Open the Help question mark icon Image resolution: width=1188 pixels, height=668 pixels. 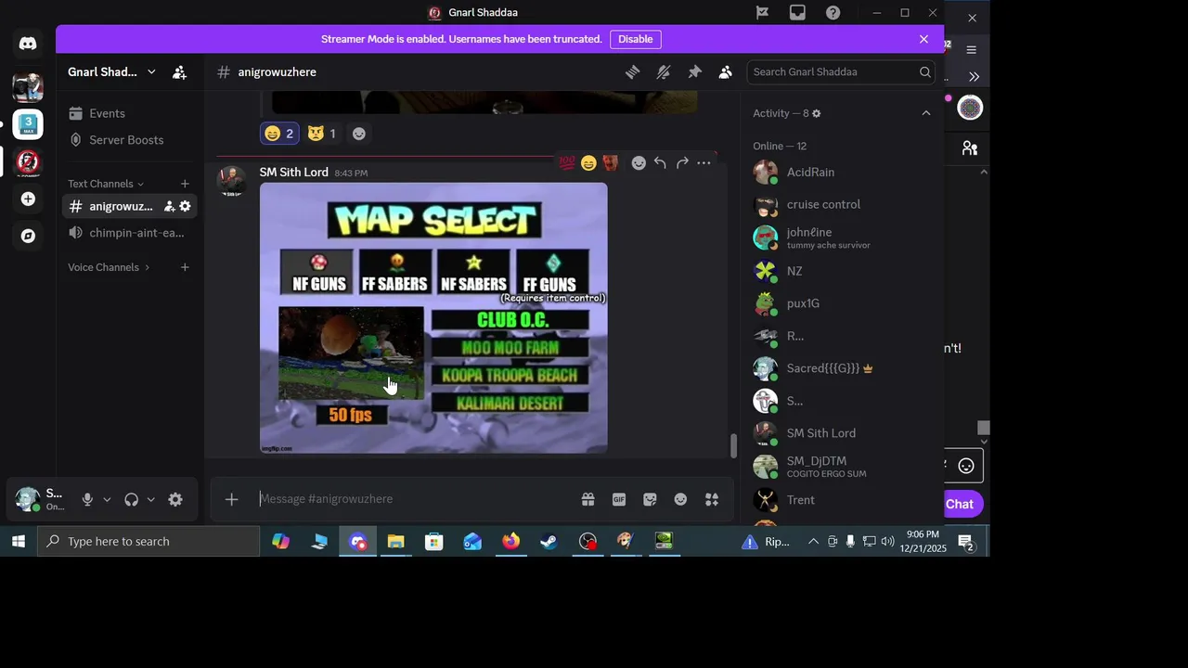tap(833, 12)
